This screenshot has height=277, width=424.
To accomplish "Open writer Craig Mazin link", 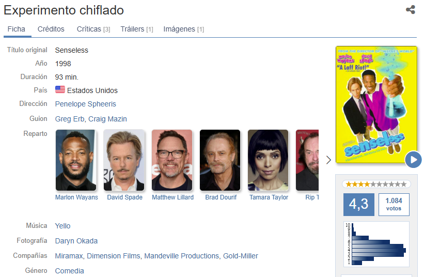I will [x=107, y=119].
